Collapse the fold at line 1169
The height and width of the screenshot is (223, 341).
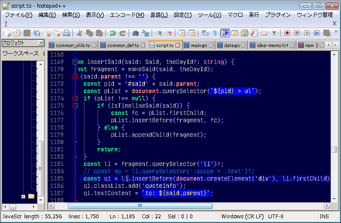point(75,62)
